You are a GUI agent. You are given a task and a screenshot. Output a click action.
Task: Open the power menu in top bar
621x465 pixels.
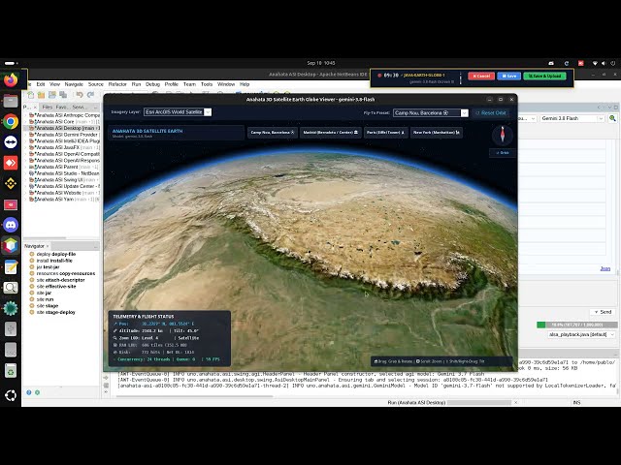(x=613, y=63)
